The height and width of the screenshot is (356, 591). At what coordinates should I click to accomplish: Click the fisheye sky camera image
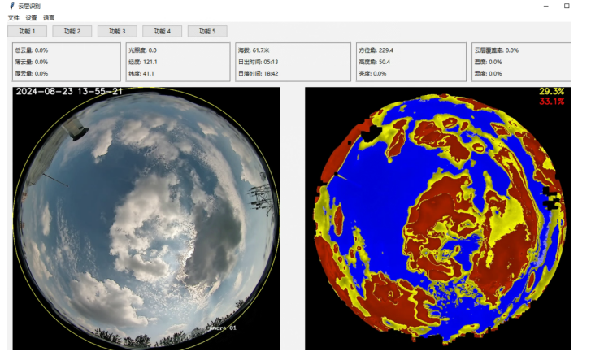(146, 219)
